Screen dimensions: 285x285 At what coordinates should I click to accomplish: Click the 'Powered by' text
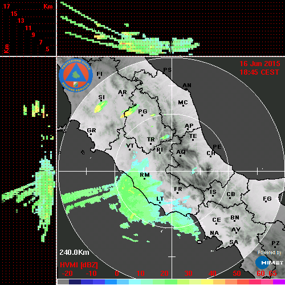tap(270, 253)
